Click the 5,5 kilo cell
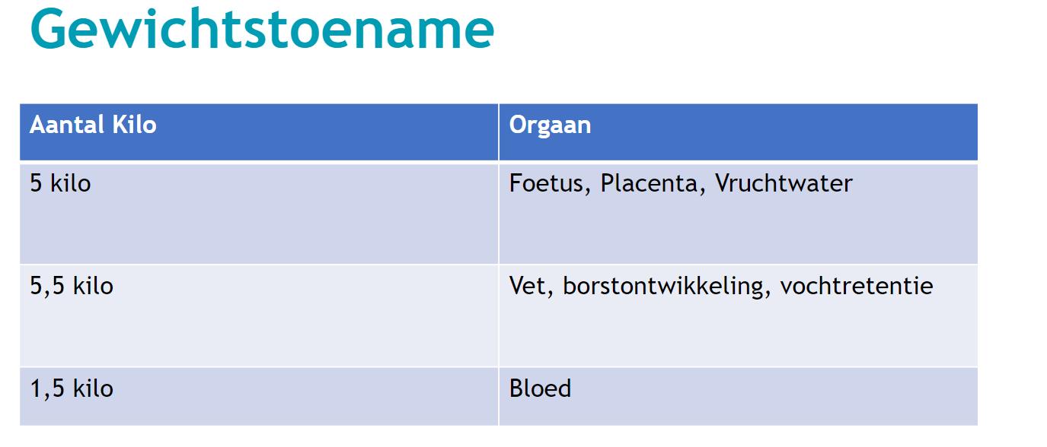The height and width of the screenshot is (447, 1047). (259, 316)
